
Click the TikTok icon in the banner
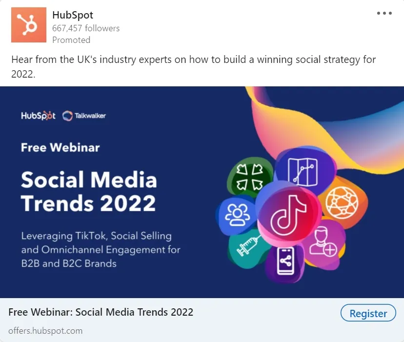pyautogui.click(x=289, y=216)
